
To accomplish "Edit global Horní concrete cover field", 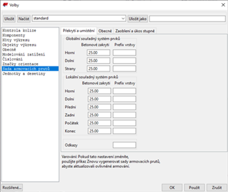I will pyautogui.click(x=98, y=53).
